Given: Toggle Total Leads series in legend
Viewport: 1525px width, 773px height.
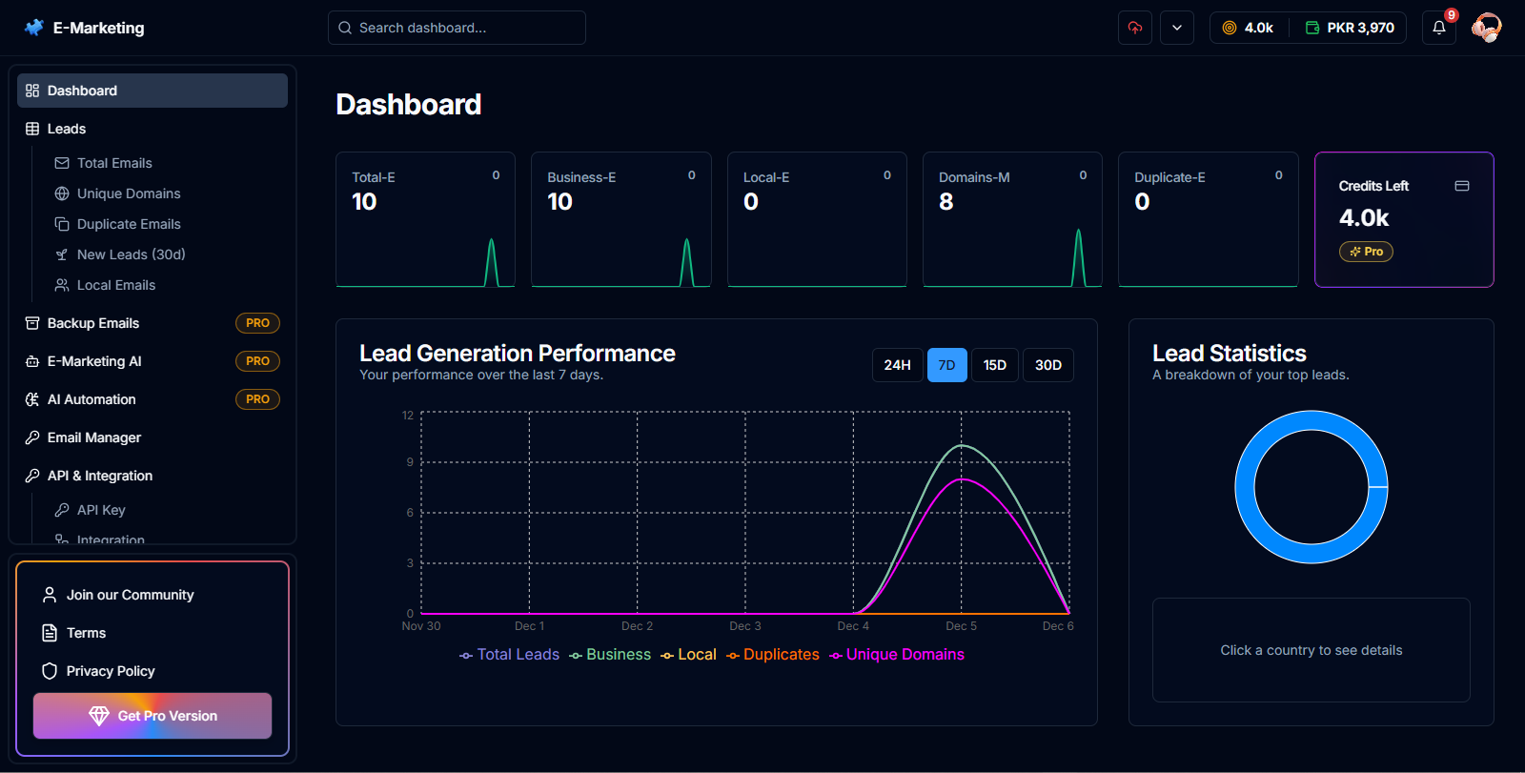Looking at the screenshot, I should 509,655.
